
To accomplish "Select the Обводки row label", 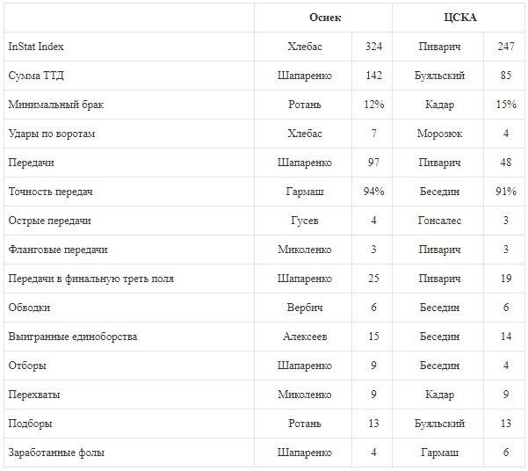I will pyautogui.click(x=29, y=308).
